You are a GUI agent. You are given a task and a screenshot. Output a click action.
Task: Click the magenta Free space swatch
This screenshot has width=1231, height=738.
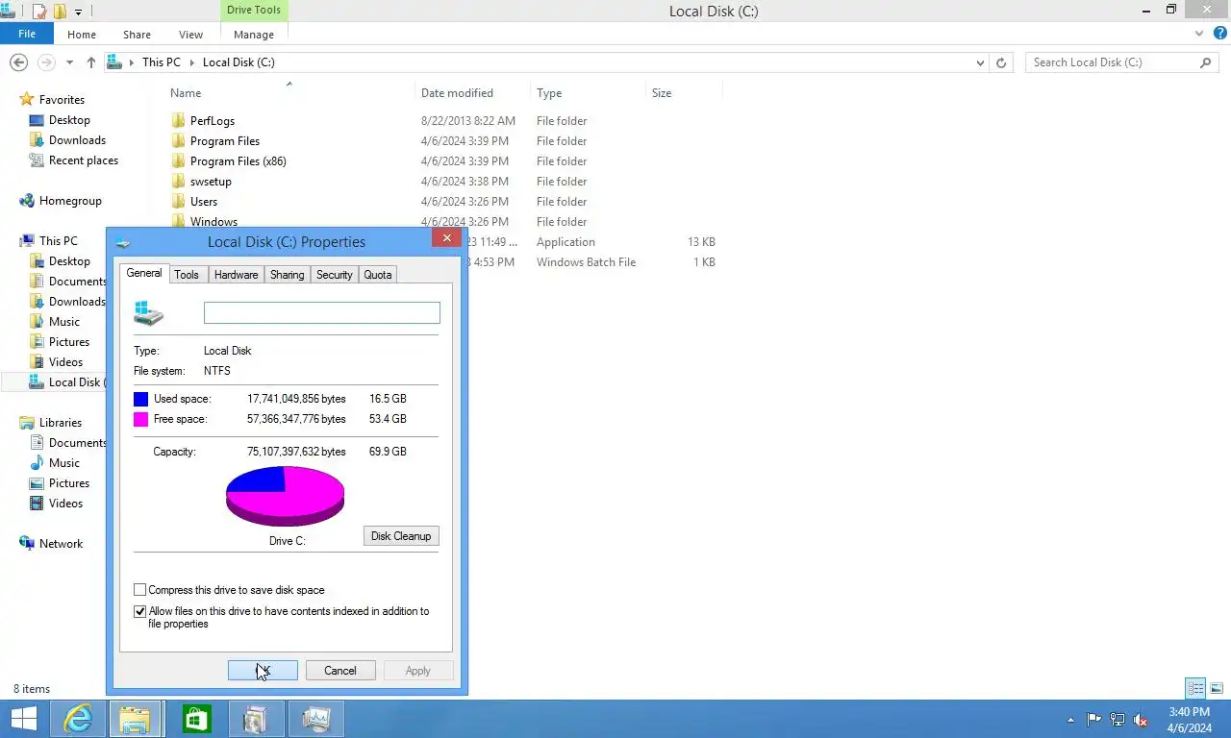pyautogui.click(x=141, y=419)
